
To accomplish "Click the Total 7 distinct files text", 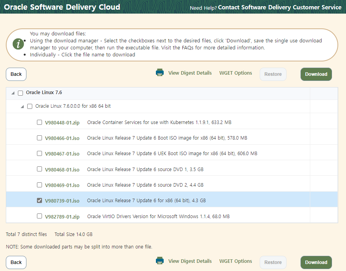I will 26,234.
